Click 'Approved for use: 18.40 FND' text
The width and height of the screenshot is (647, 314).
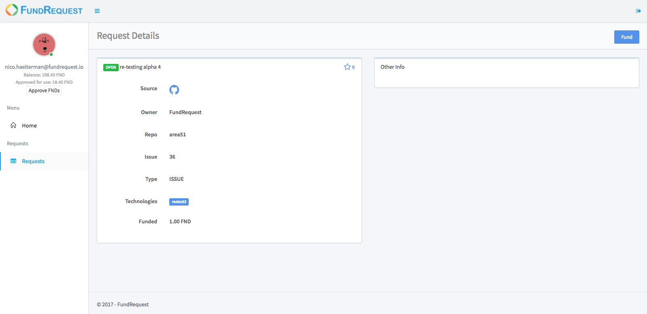44,82
